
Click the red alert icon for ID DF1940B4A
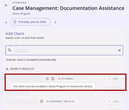tap(53, 79)
